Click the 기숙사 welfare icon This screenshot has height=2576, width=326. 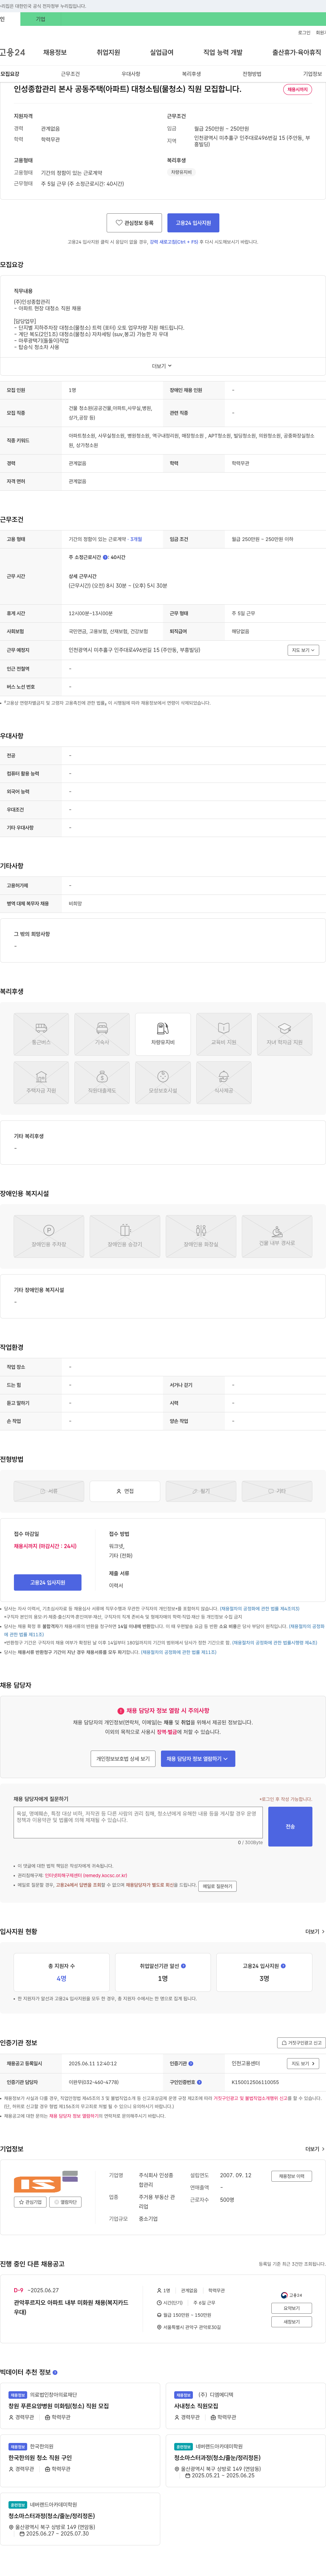(102, 1034)
